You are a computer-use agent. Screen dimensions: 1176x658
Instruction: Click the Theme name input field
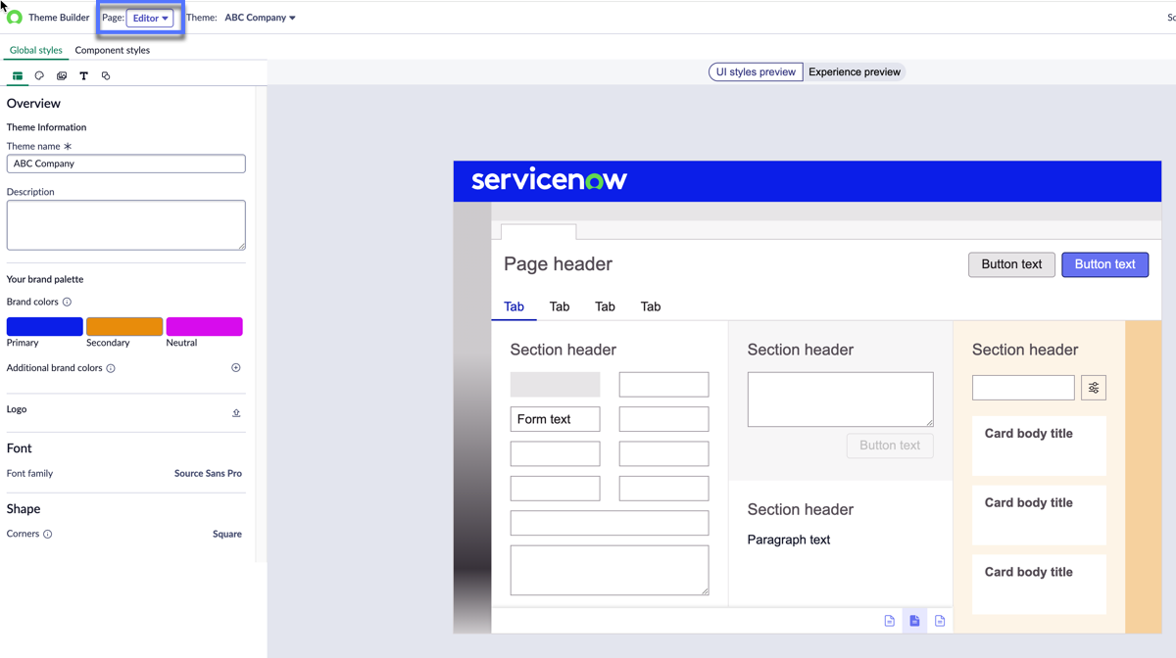125,164
